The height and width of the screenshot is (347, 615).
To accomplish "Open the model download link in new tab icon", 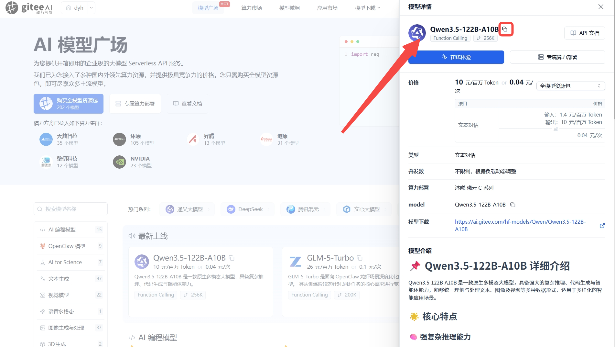I will click(602, 226).
